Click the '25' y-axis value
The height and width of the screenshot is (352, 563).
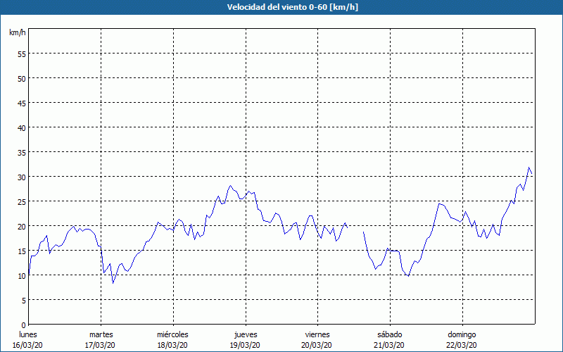click(22, 202)
